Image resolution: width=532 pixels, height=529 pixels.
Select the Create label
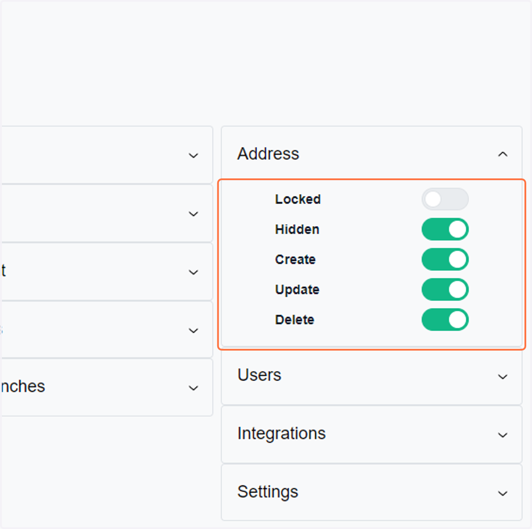(295, 259)
